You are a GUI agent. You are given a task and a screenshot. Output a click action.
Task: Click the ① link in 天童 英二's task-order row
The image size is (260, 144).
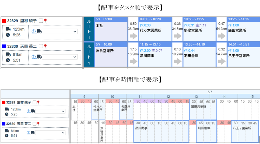pyautogui.click(x=34, y=57)
